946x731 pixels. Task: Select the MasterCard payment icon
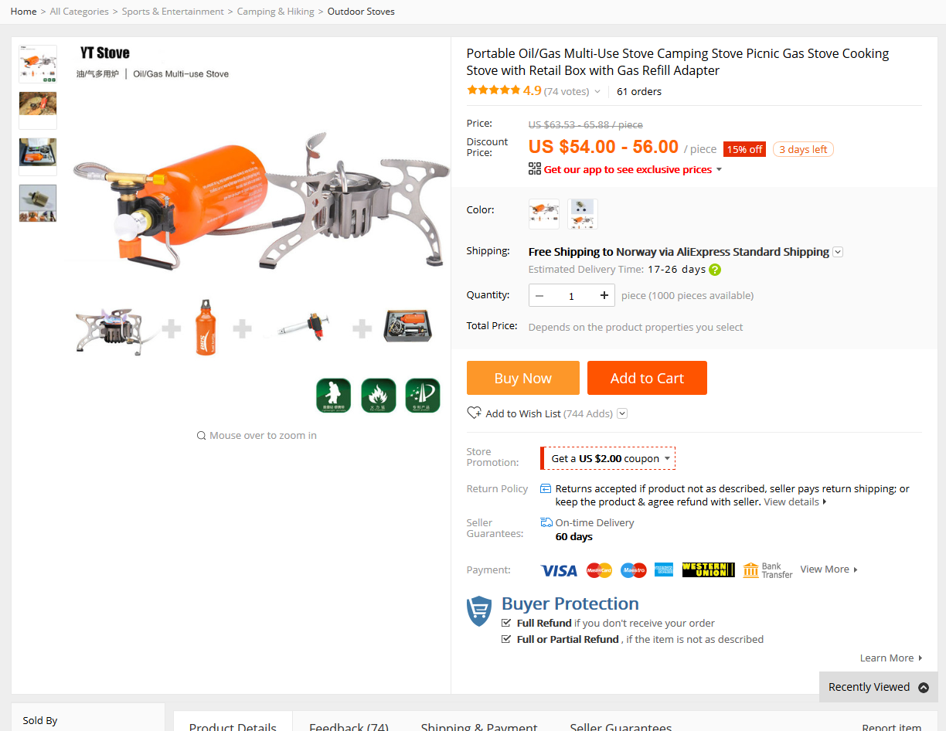(599, 569)
